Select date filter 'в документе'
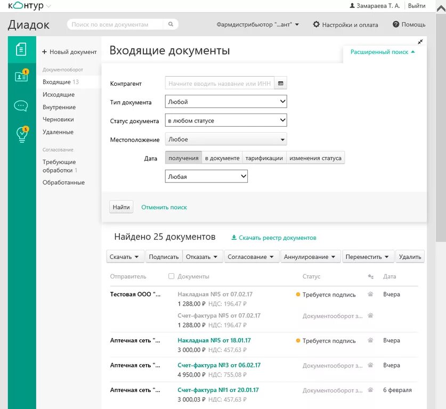Screen dimensions: 446x409 point(222,158)
